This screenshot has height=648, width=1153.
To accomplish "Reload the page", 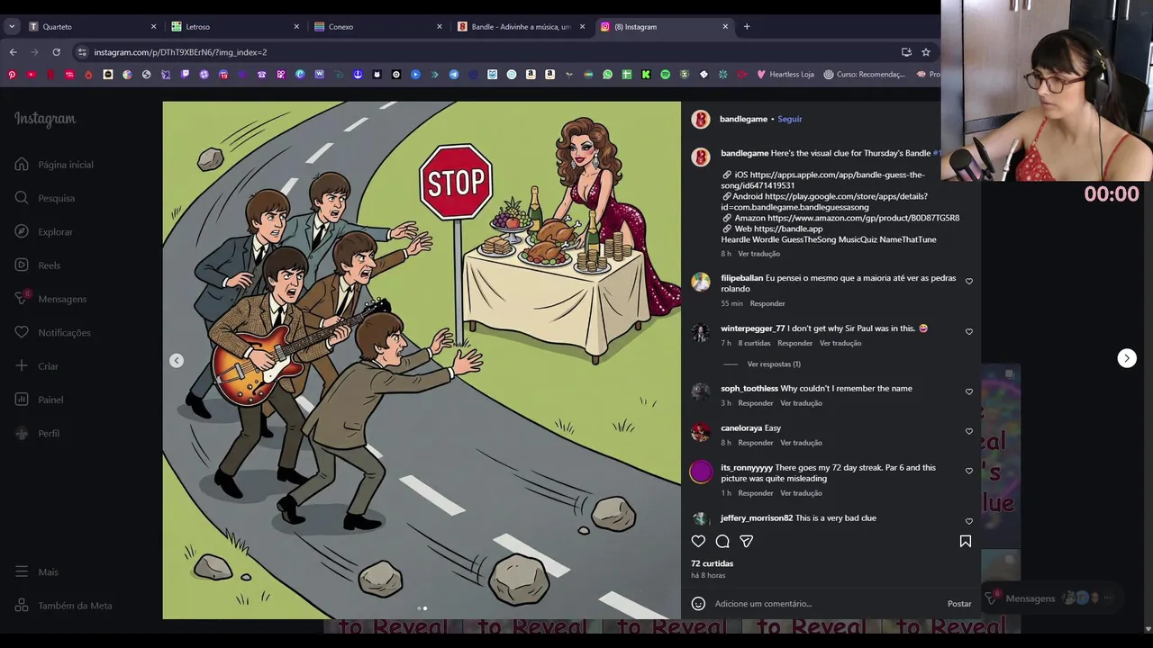I will click(56, 52).
